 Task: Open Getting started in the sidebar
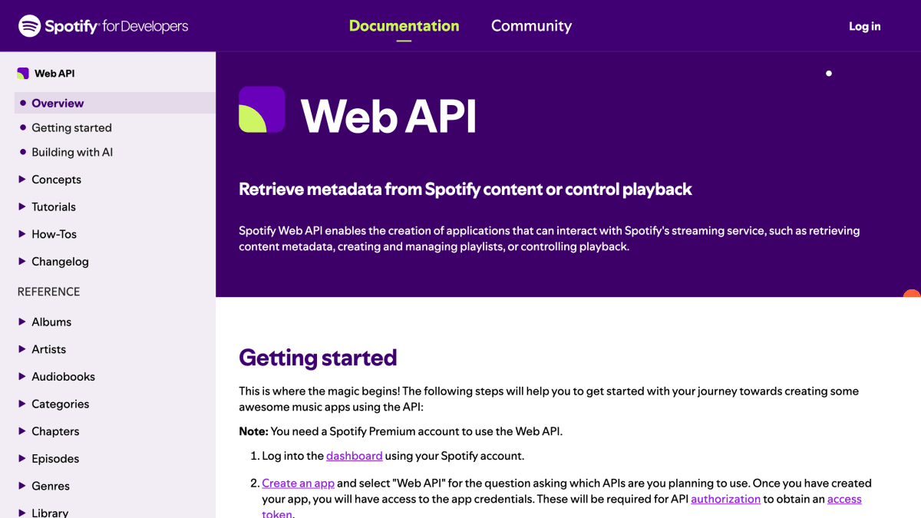(x=71, y=127)
